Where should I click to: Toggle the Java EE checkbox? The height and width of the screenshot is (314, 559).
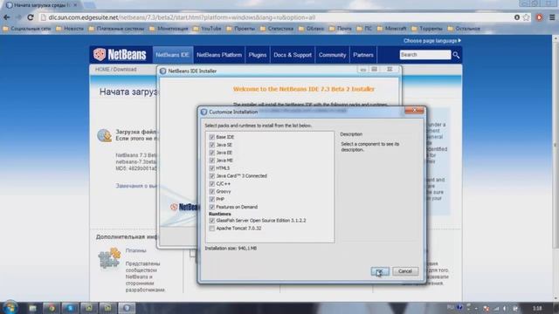click(x=211, y=153)
